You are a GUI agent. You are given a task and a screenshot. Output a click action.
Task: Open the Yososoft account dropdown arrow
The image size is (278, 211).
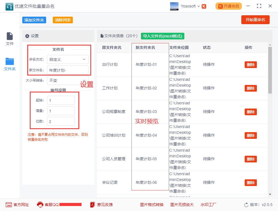(198, 6)
